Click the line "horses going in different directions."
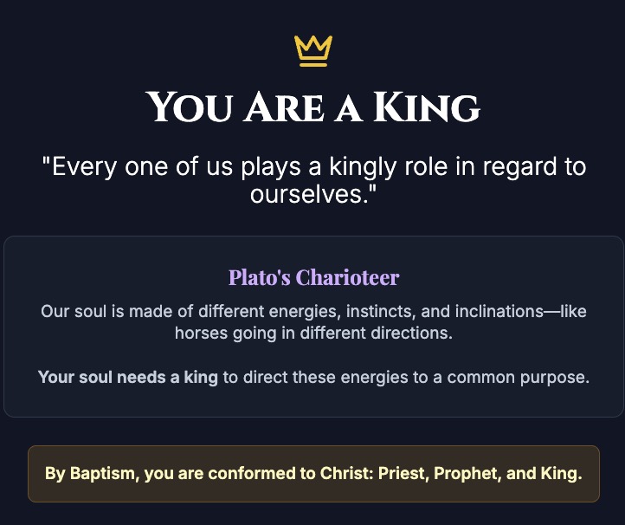This screenshot has height=525, width=625. [x=313, y=333]
